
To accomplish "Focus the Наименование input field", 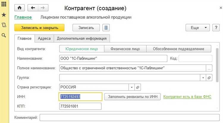I will pos(113,58).
